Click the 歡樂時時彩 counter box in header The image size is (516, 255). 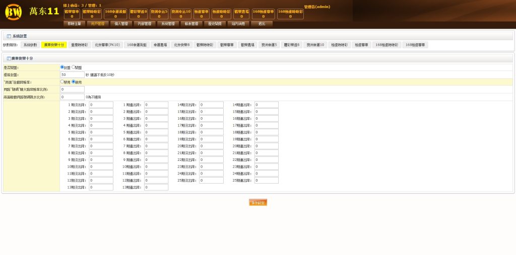tap(92, 14)
